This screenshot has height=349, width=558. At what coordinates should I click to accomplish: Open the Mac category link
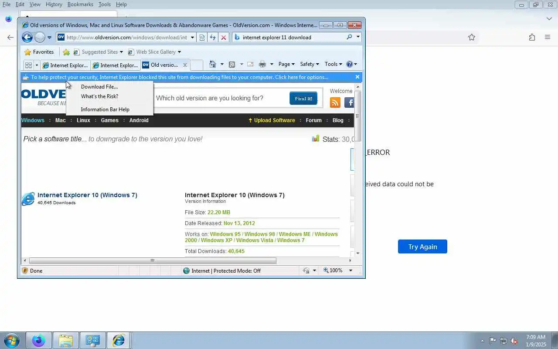61,120
